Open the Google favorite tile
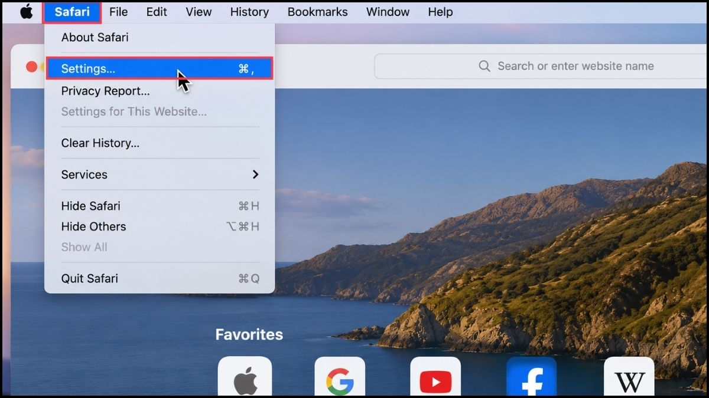Screen dimensions: 709x398 point(340,377)
